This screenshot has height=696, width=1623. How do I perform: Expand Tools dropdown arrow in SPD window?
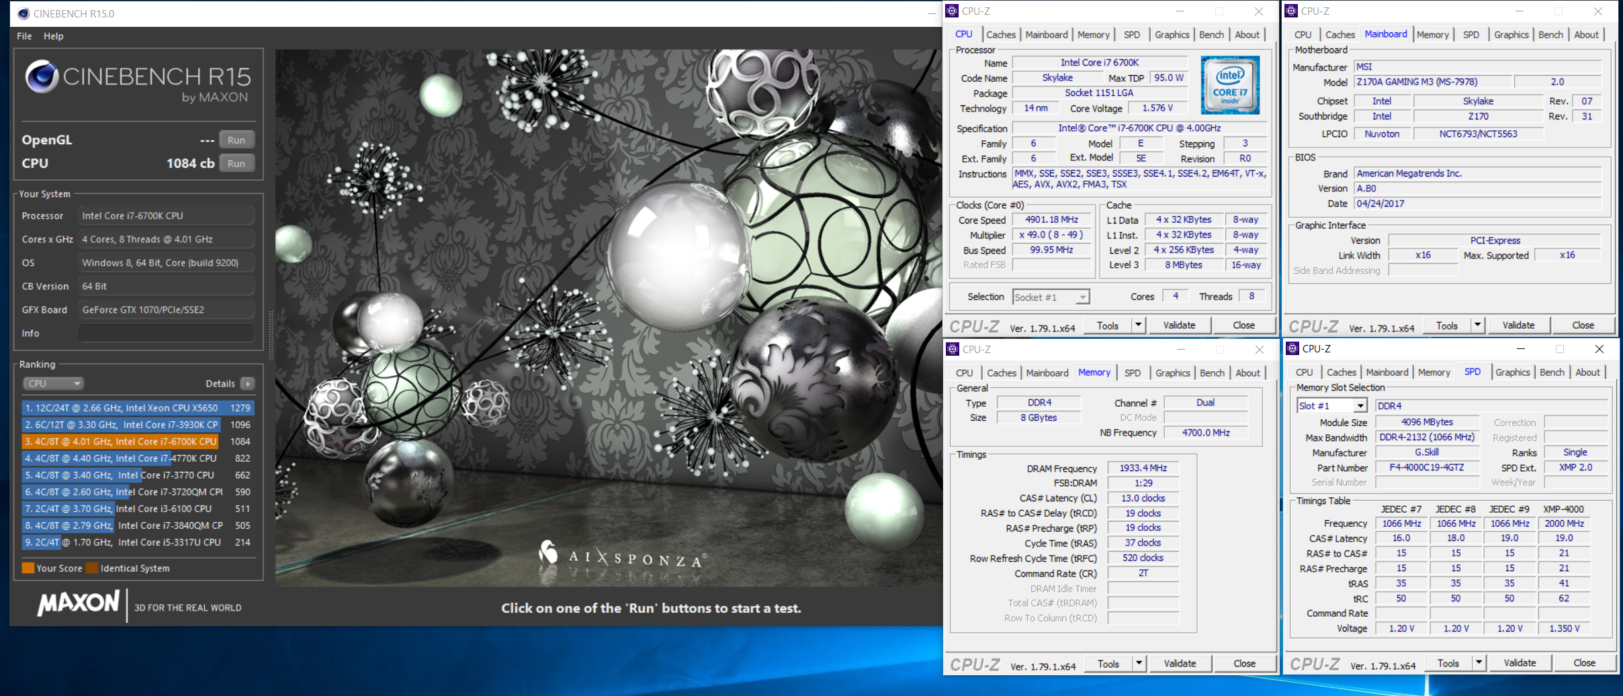click(x=1479, y=663)
